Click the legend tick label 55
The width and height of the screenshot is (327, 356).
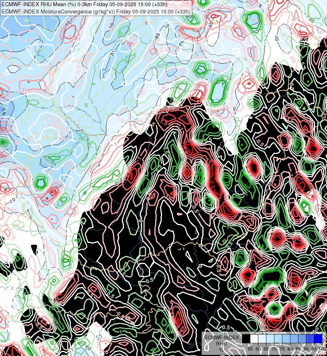click(x=250, y=349)
